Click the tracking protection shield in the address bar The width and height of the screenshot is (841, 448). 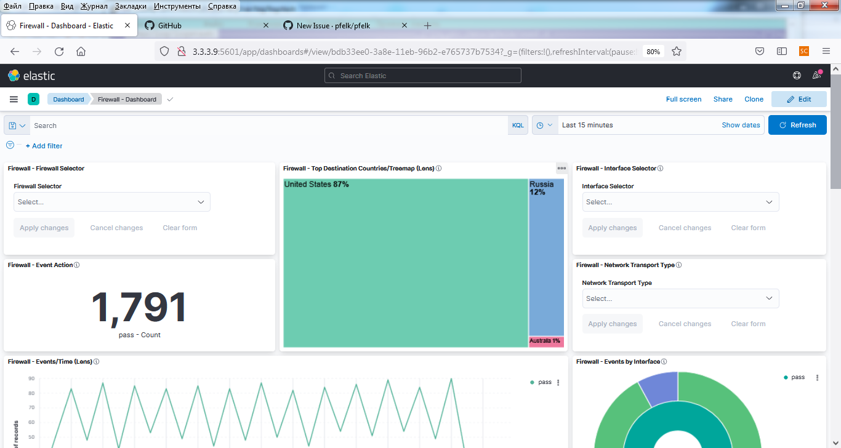pyautogui.click(x=164, y=52)
